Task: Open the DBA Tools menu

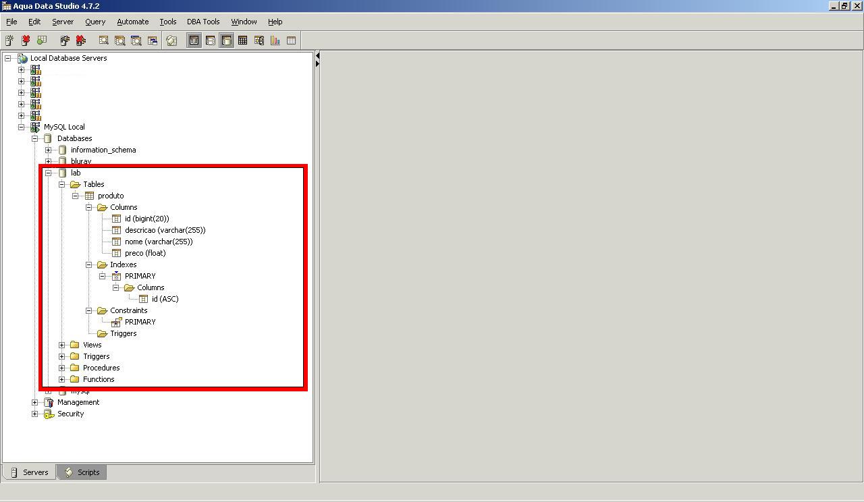Action: point(203,22)
